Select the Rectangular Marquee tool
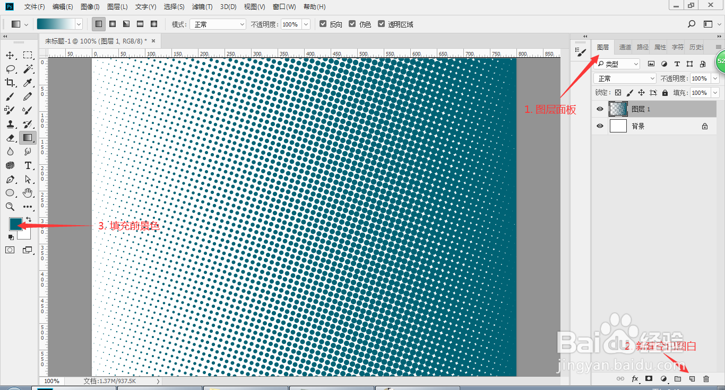725x390 pixels. [28, 55]
